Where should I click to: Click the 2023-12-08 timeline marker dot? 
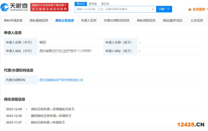coord(26,109)
